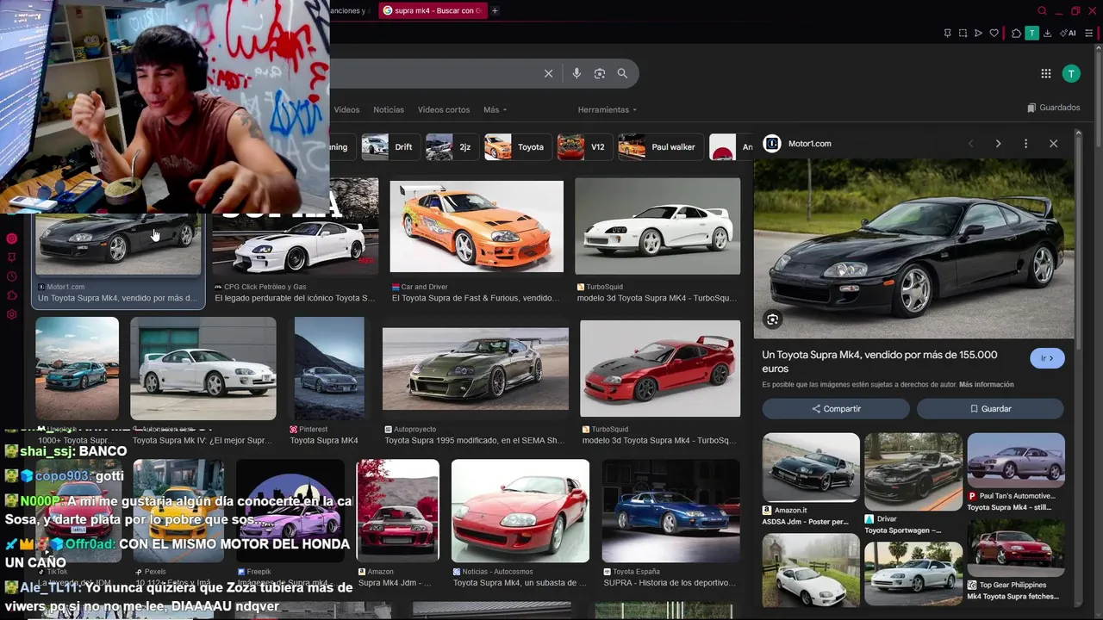The width and height of the screenshot is (1103, 620).
Task: Open the blue Supra Toyota España thumbnail
Action: click(x=670, y=511)
